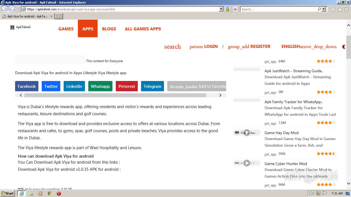Open the Windows Start menu
Screen dimensions: 351x197
pyautogui.click(x=8, y=193)
